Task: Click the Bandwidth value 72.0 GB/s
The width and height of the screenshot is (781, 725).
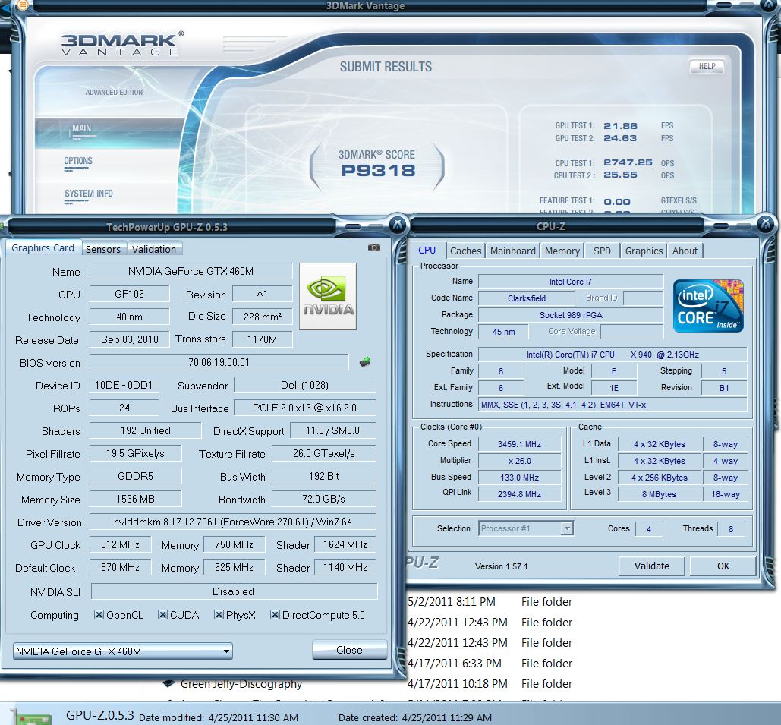Action: coord(324,499)
